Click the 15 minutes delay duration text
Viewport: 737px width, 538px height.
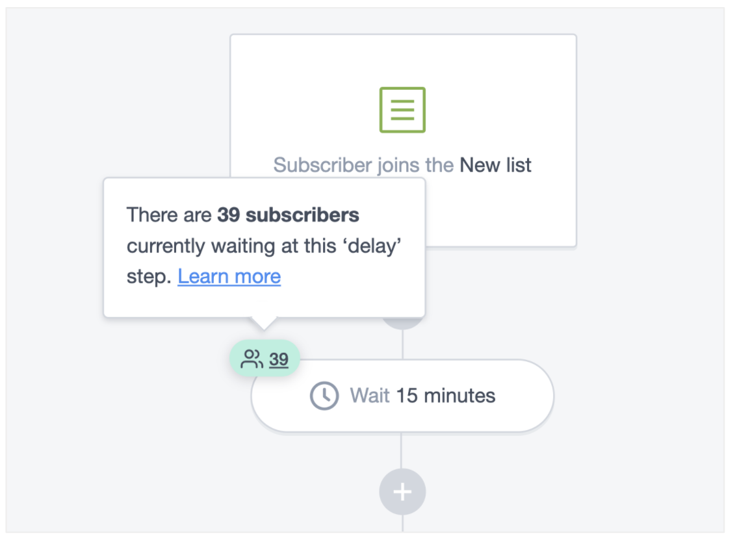[445, 396]
